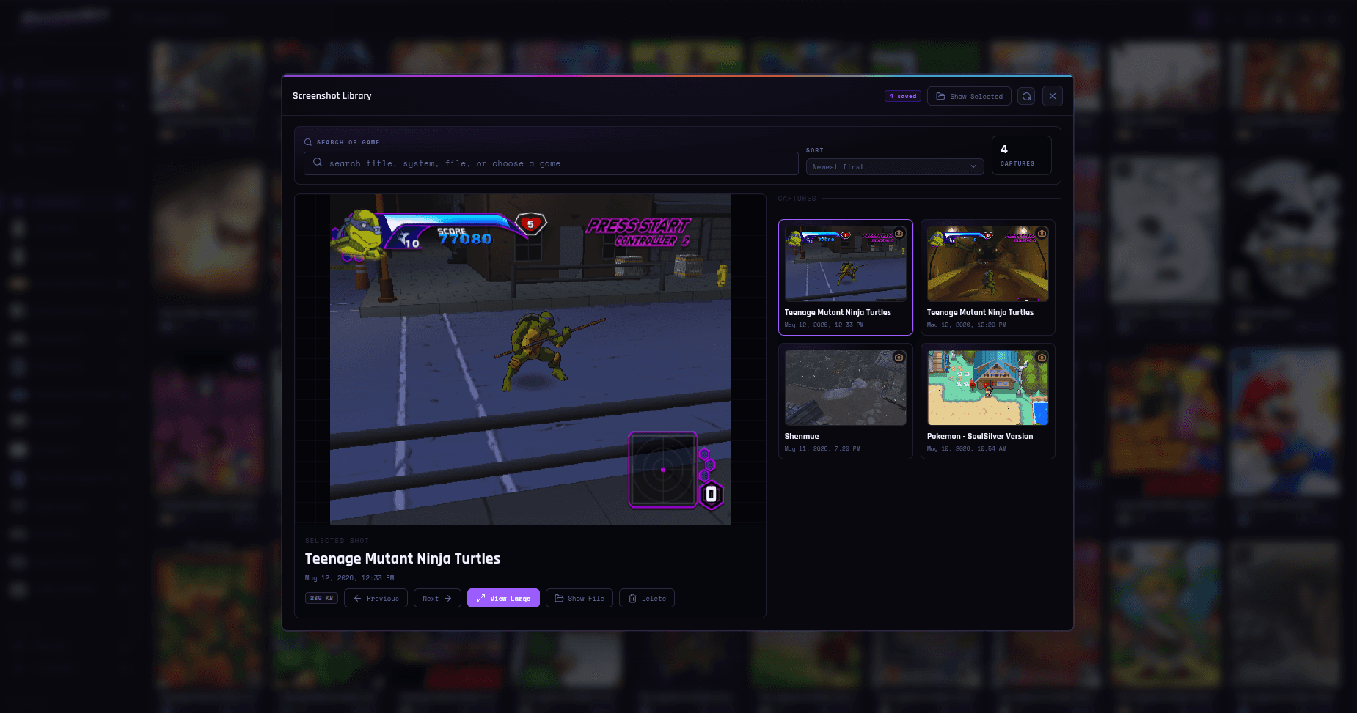Click the Show Selected button
The width and height of the screenshot is (1357, 713).
click(969, 96)
